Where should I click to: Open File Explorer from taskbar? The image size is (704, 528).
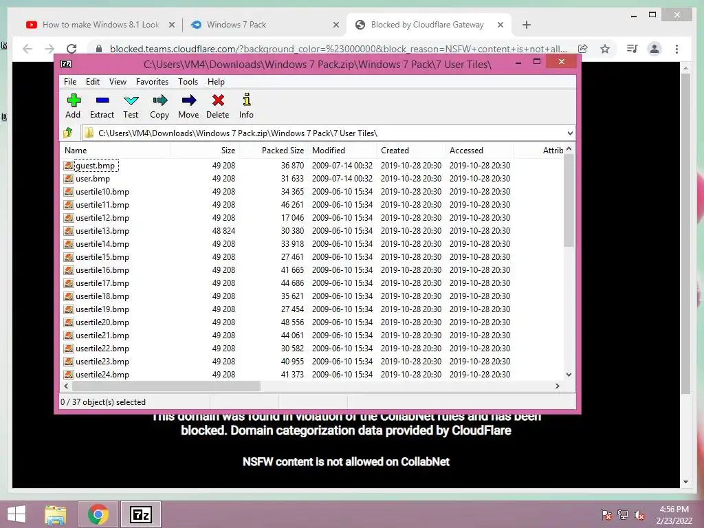[55, 514]
